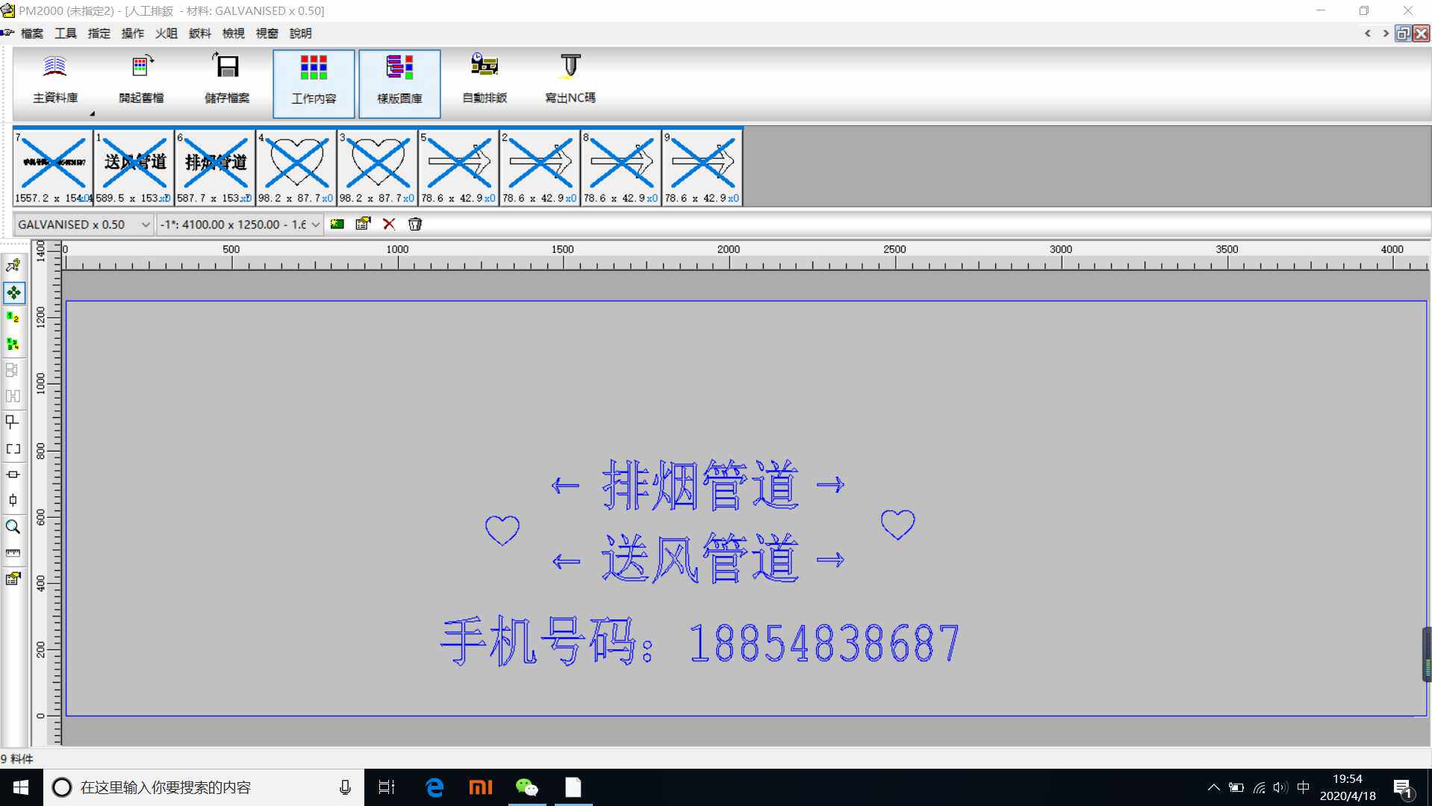Toggle the 工作內容 work content panel

[x=314, y=83]
